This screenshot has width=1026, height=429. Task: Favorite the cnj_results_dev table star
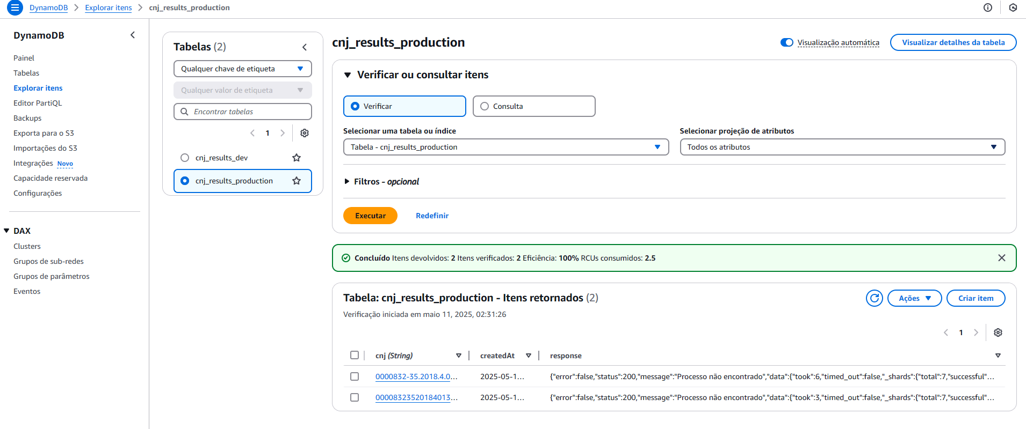(297, 158)
